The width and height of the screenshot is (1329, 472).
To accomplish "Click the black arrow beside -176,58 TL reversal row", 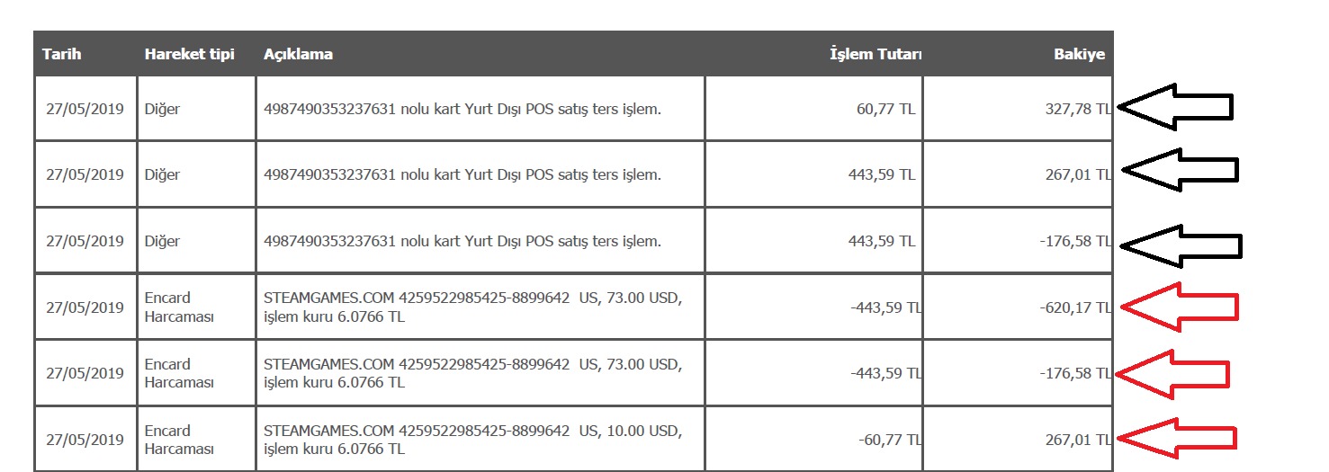I will [1183, 245].
